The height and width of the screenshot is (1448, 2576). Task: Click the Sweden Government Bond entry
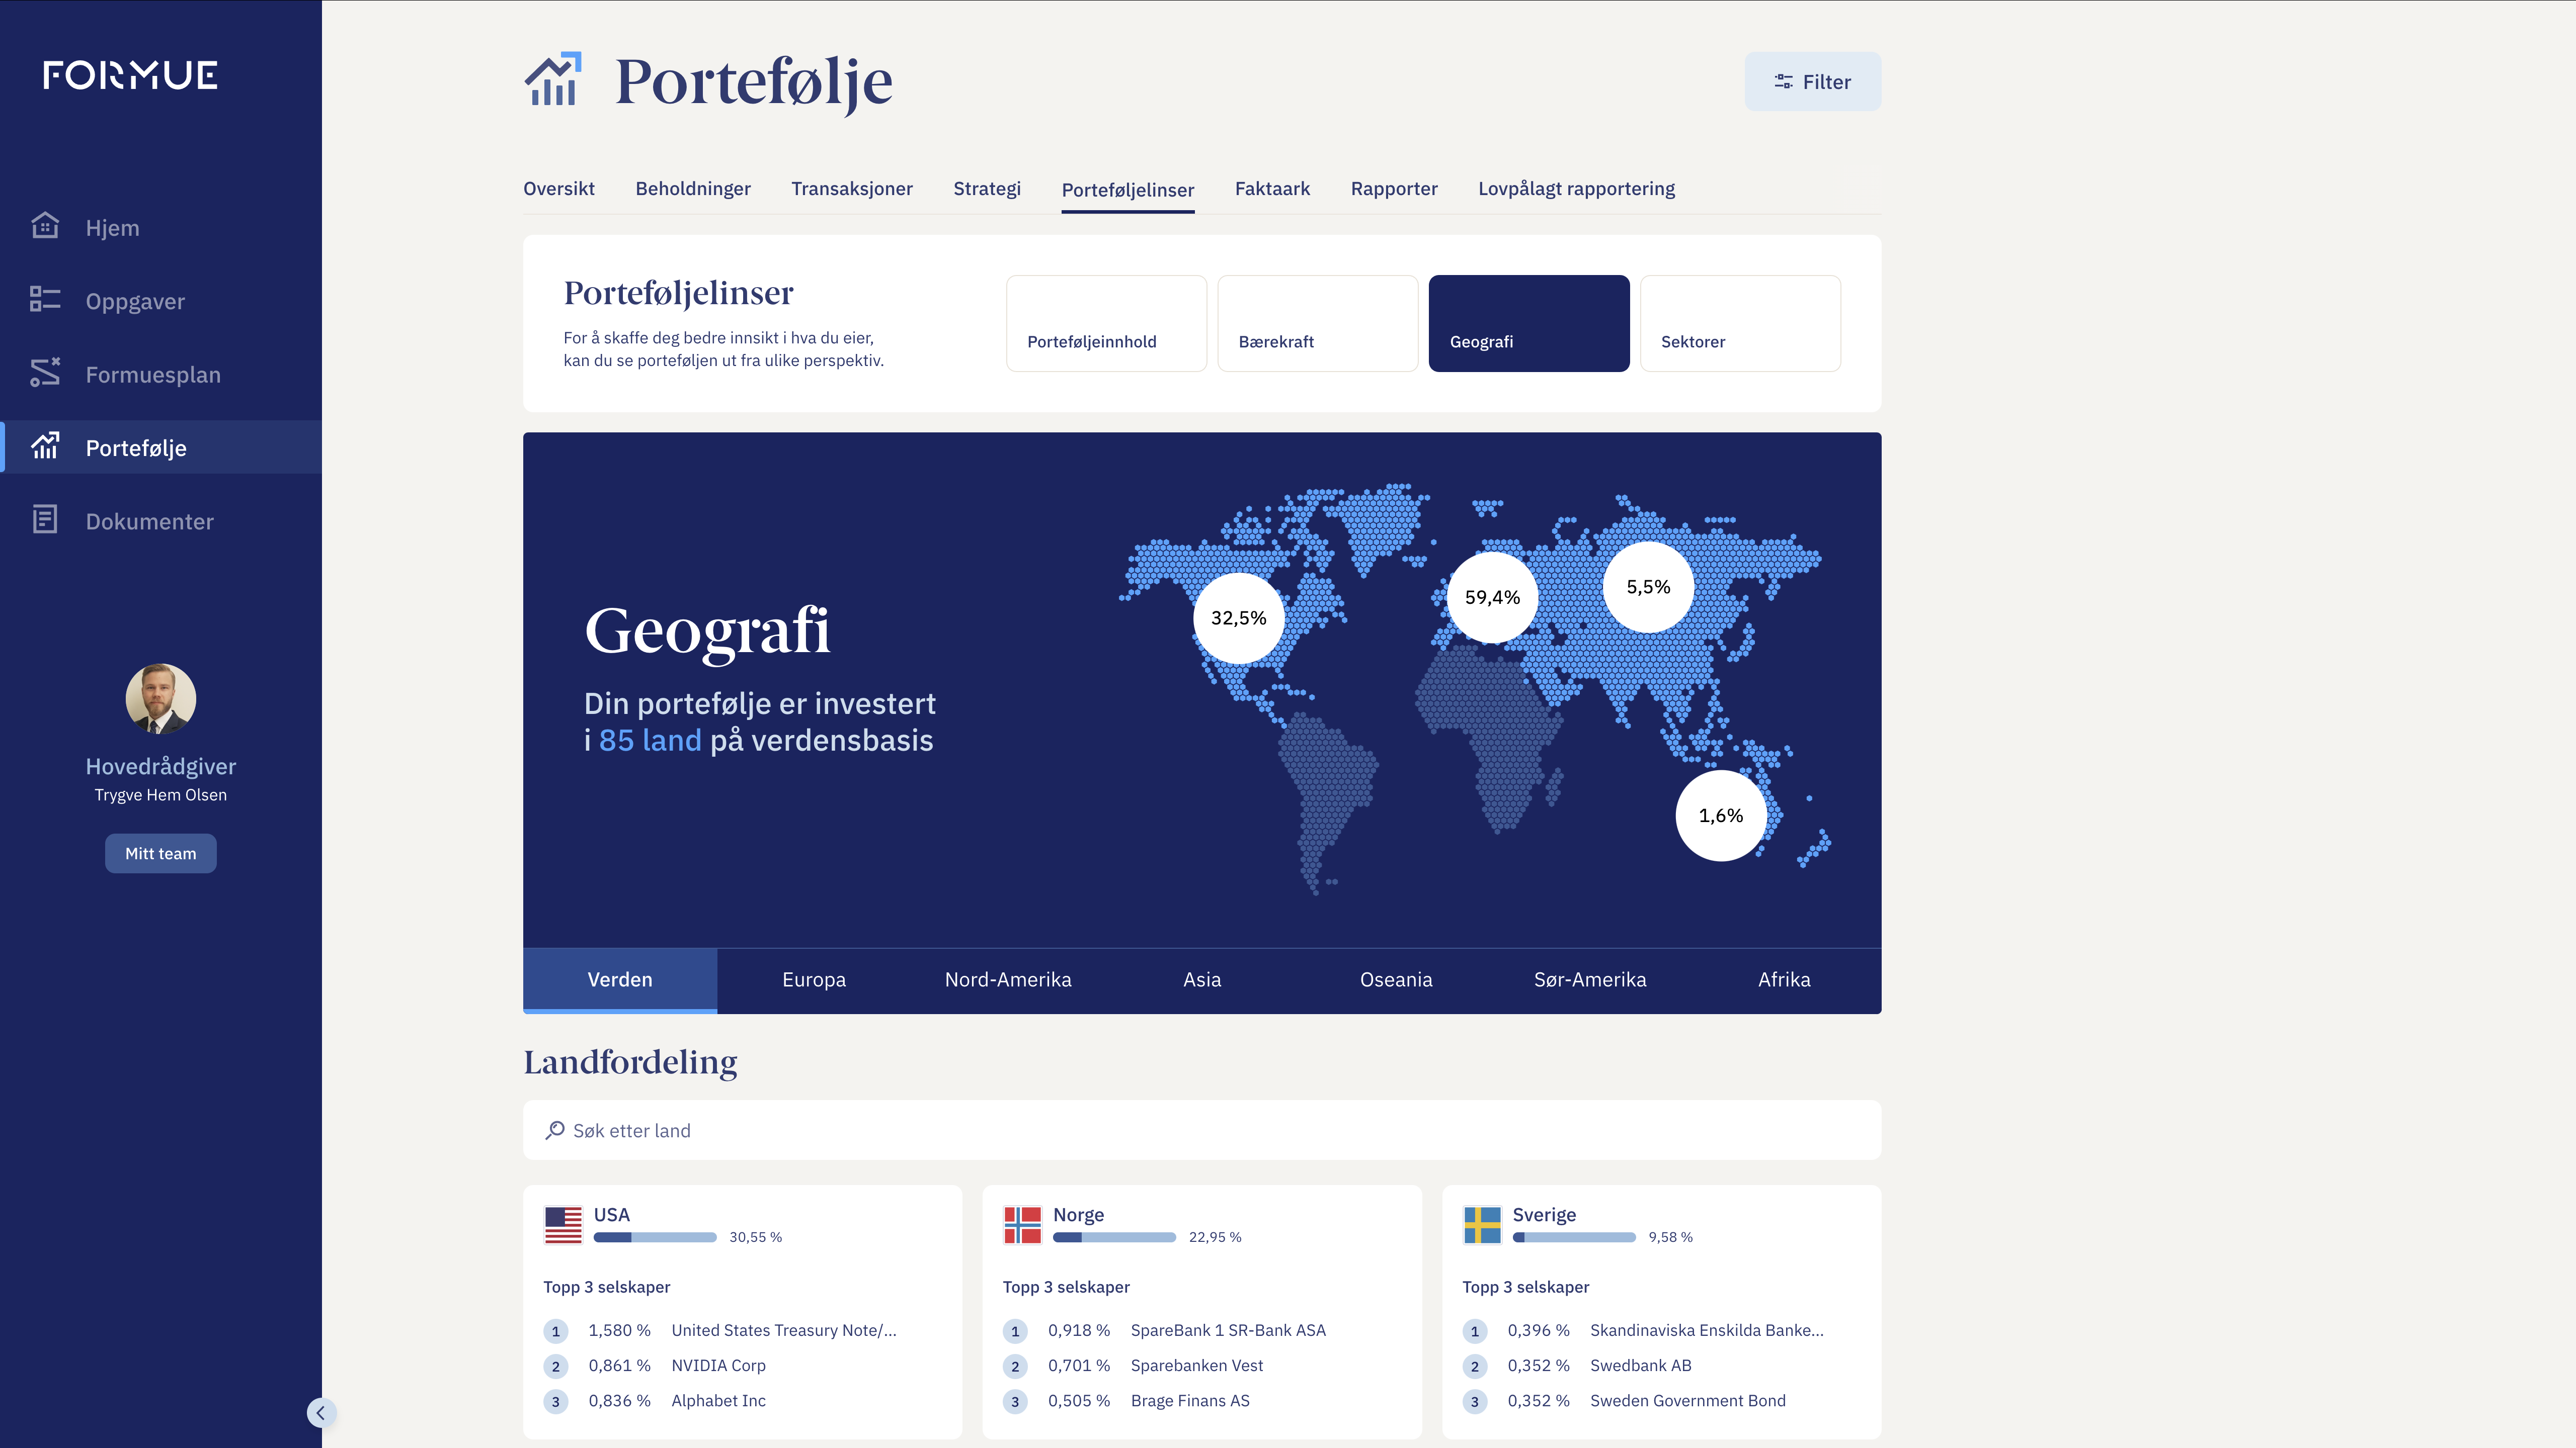(1688, 1400)
